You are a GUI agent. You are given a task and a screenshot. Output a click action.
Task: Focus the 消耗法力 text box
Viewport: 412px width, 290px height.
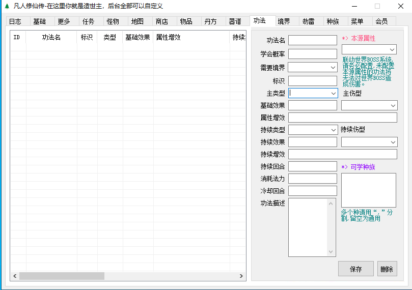click(313, 179)
